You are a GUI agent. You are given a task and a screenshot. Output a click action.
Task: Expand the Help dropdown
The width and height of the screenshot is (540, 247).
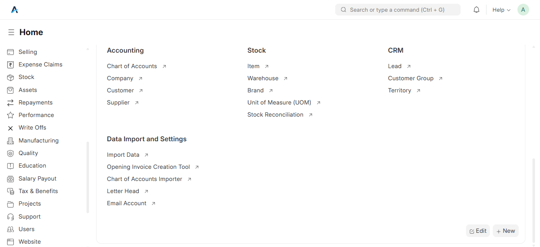point(501,10)
